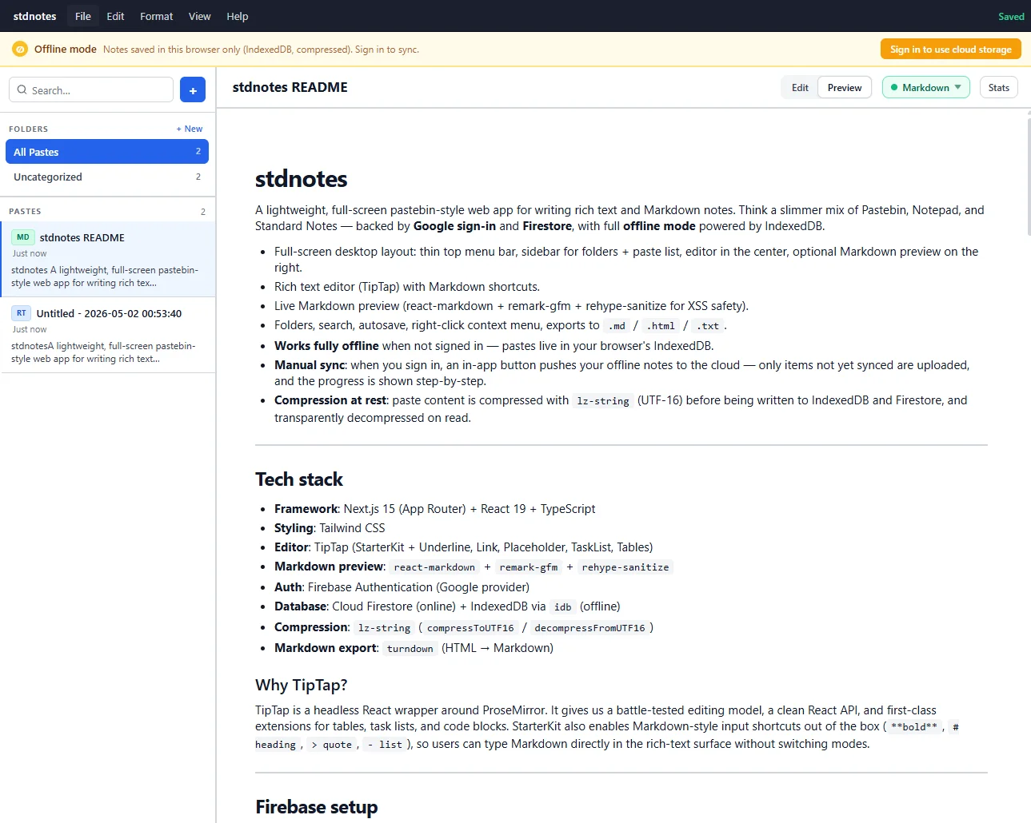Image resolution: width=1031 pixels, height=823 pixels.
Task: Focus the Search input field
Action: 91,89
